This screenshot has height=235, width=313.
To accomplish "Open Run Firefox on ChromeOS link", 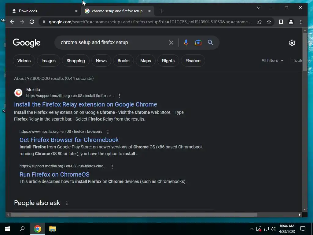I will (x=54, y=174).
